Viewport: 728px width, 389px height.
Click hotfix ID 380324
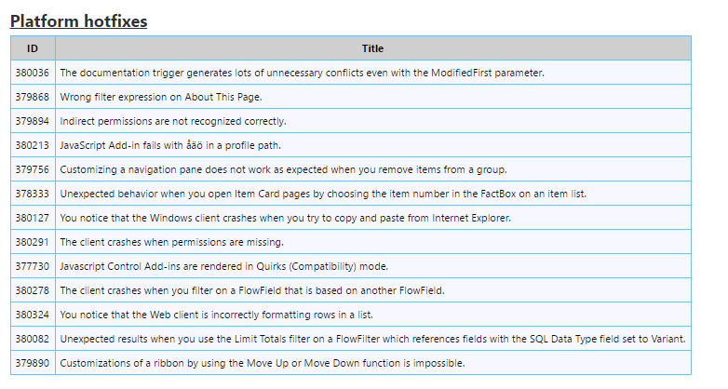32,315
